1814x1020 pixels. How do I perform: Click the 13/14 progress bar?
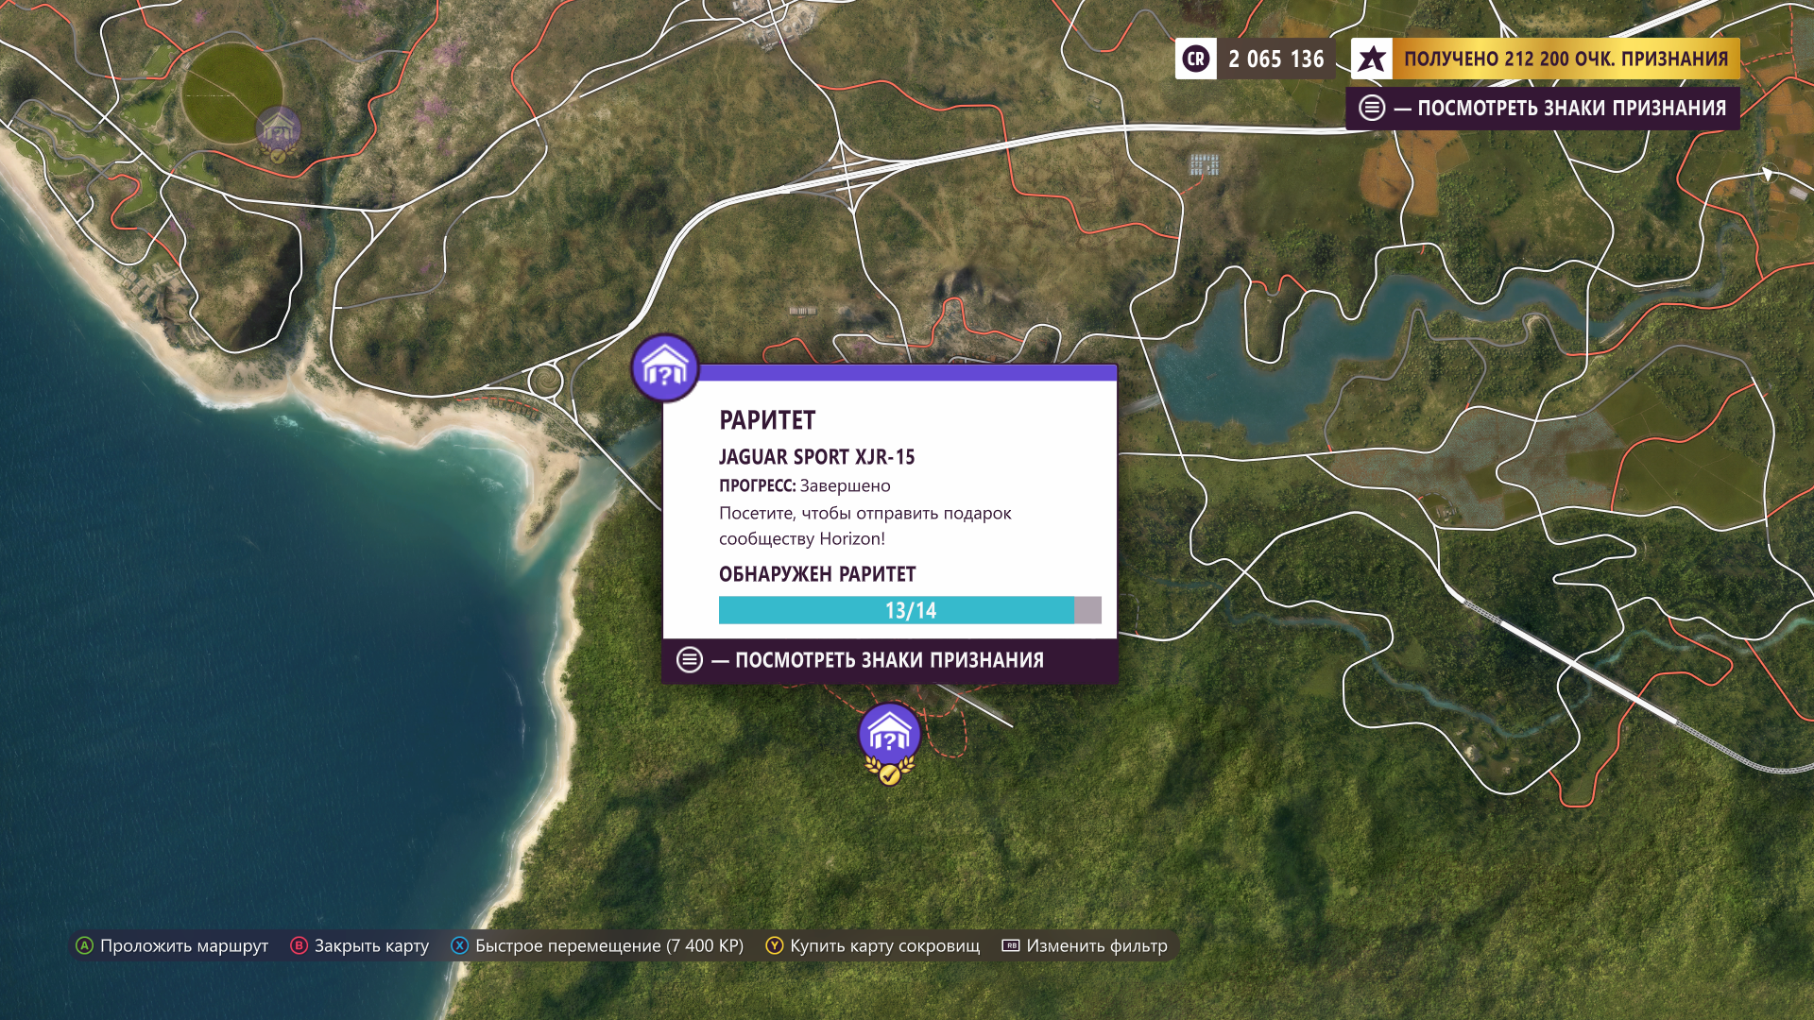coord(910,610)
